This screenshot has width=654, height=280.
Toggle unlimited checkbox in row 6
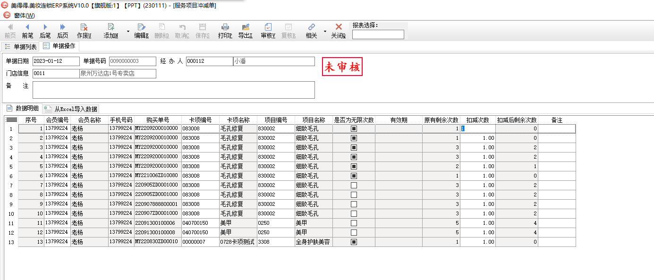coord(354,176)
